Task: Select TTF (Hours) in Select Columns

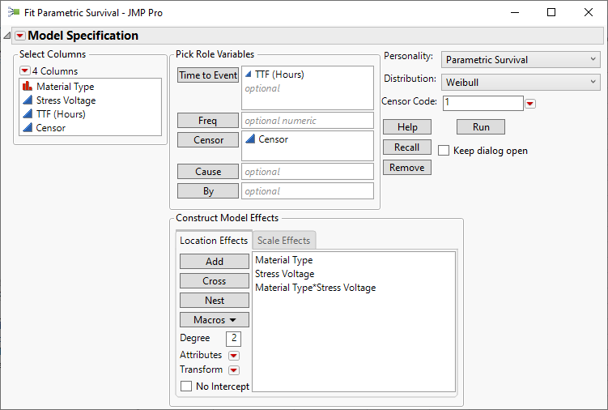Action: pos(61,114)
